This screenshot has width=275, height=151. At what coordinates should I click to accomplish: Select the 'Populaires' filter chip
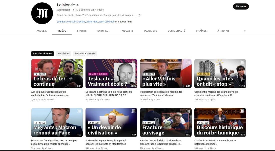pyautogui.click(x=63, y=54)
